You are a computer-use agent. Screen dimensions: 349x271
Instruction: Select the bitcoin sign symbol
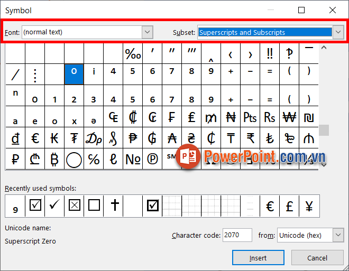54,158
